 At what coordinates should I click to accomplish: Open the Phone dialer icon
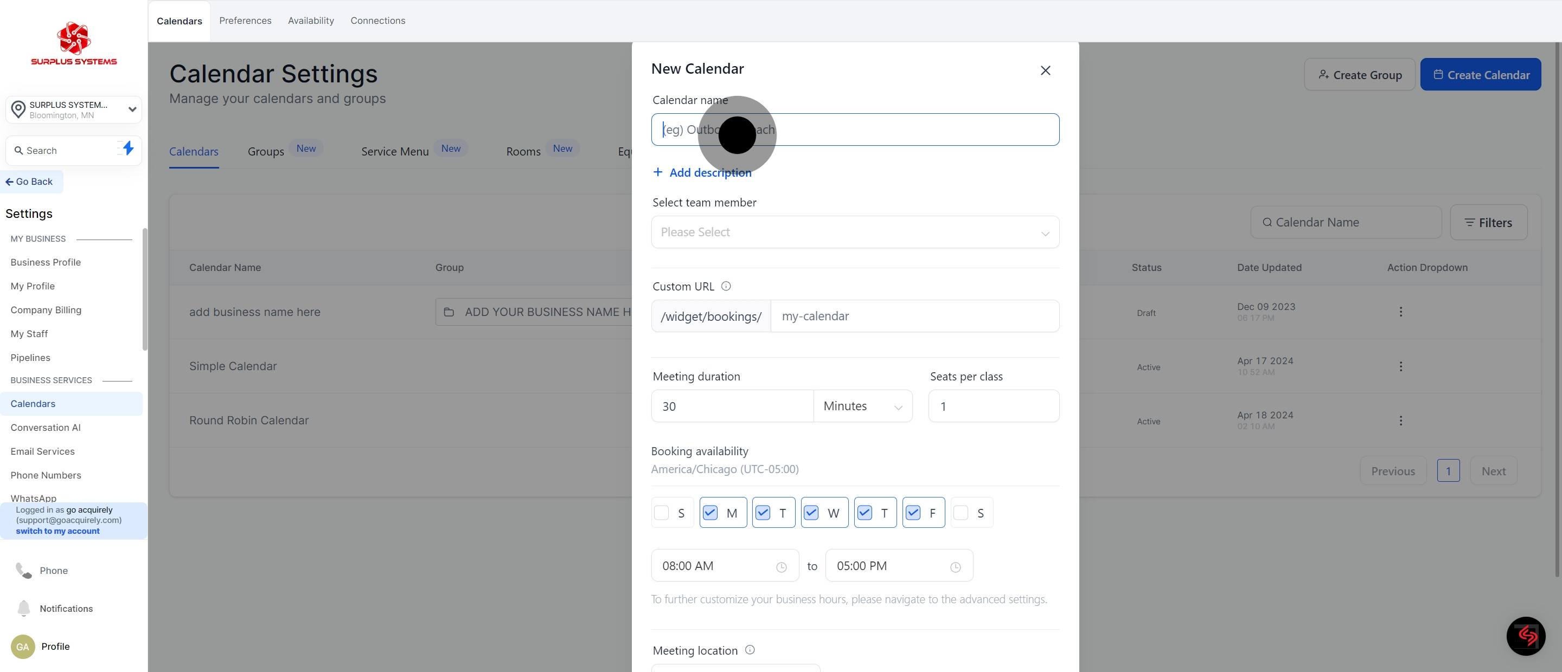click(24, 570)
